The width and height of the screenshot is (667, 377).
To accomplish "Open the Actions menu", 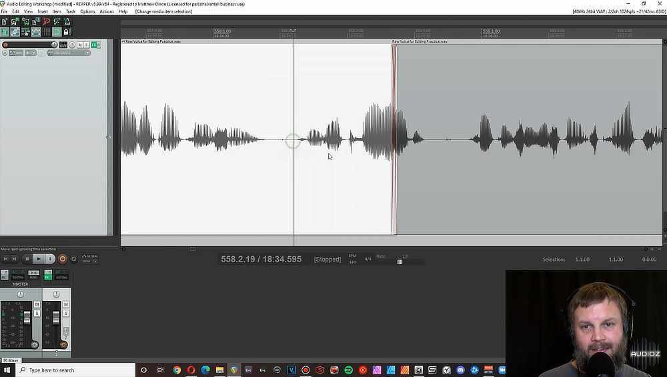I will point(107,11).
